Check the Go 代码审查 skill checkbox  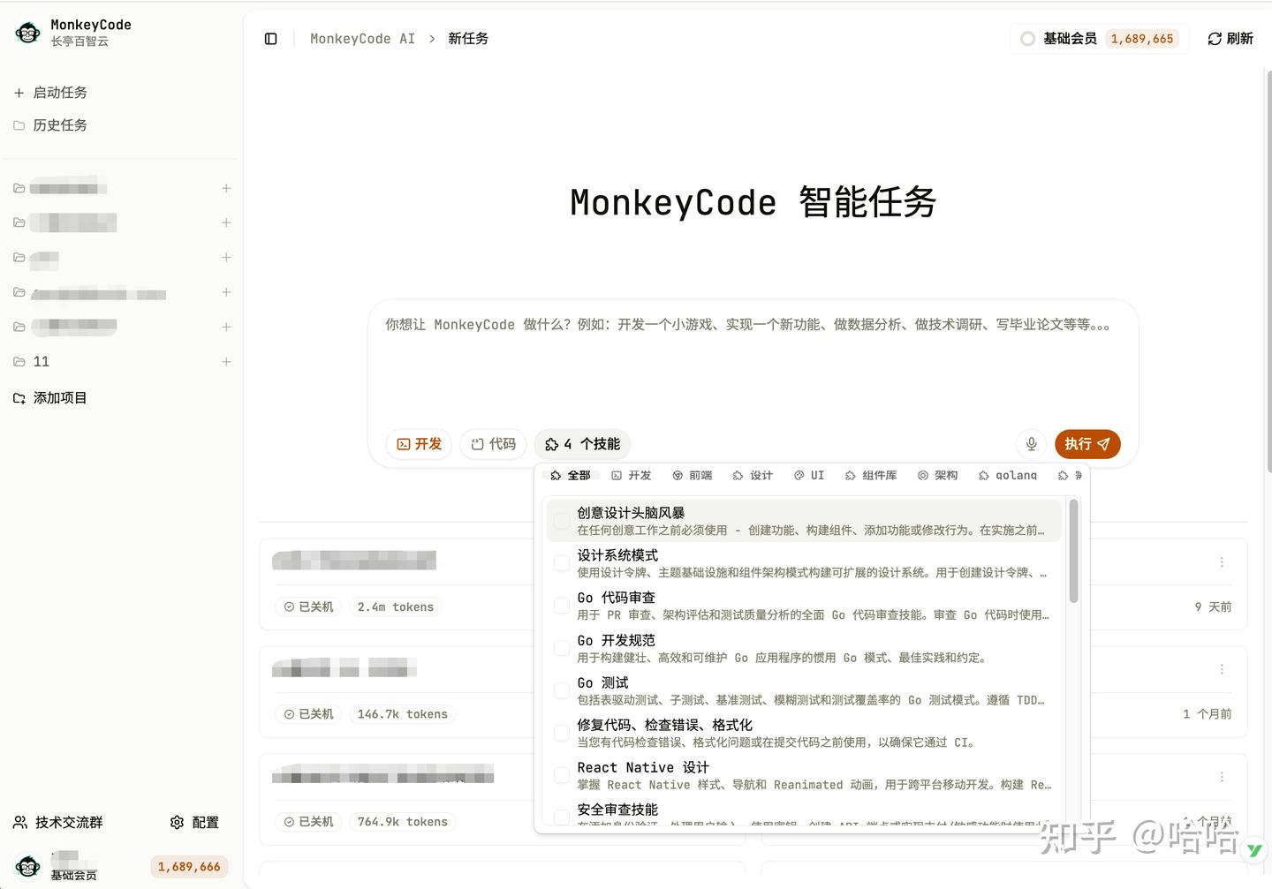coord(562,606)
